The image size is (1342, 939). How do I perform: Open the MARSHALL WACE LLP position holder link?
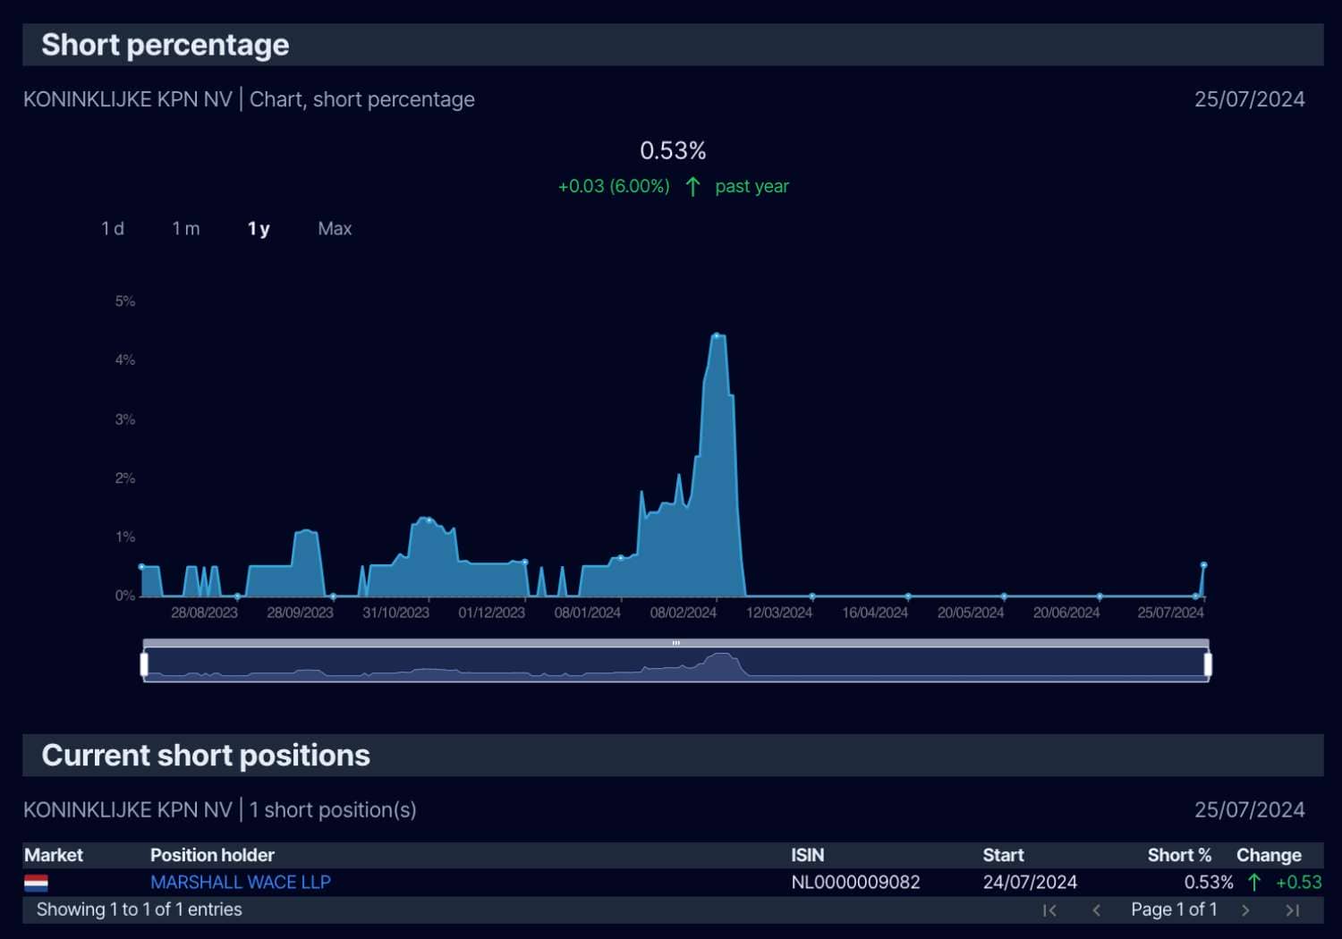tap(241, 883)
